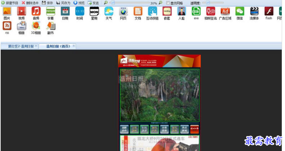The width and height of the screenshot is (285, 151).
Task: Enable the show grid (显示网格) checkbox
Action: (x=168, y=3)
